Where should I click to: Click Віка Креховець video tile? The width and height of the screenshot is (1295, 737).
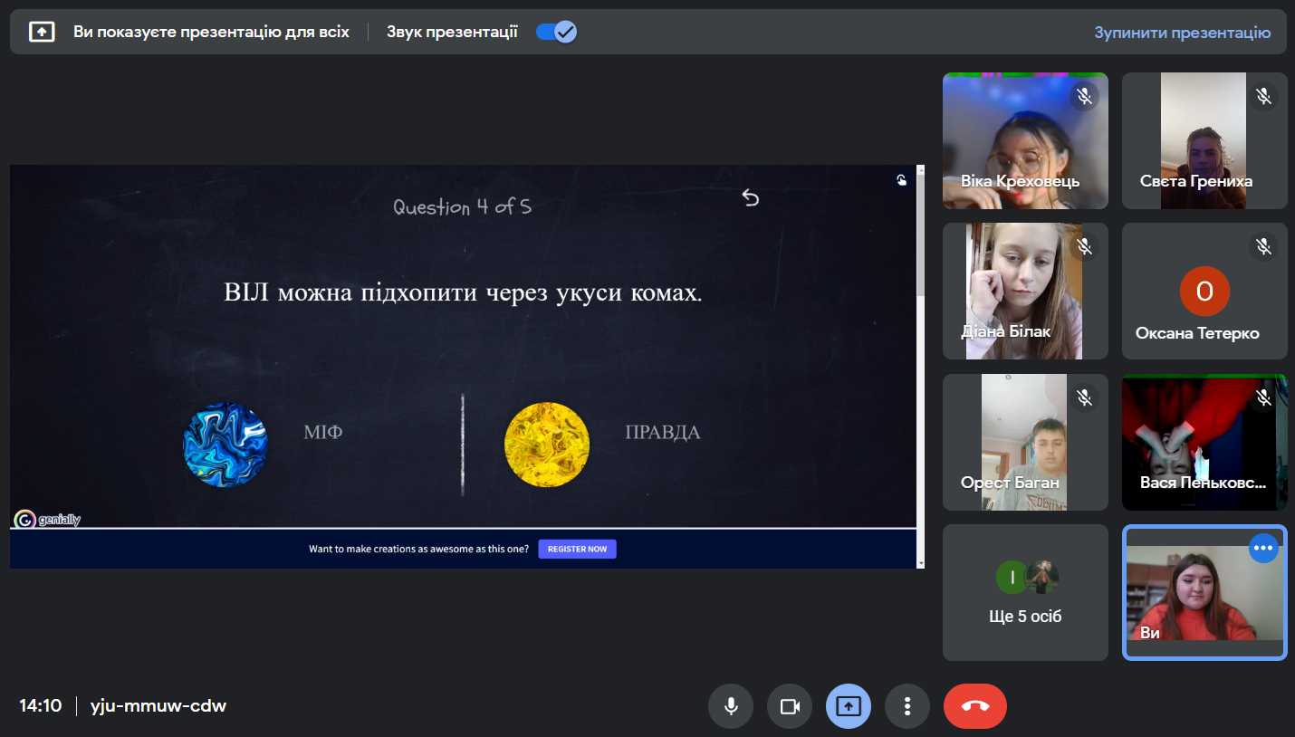pos(1025,140)
